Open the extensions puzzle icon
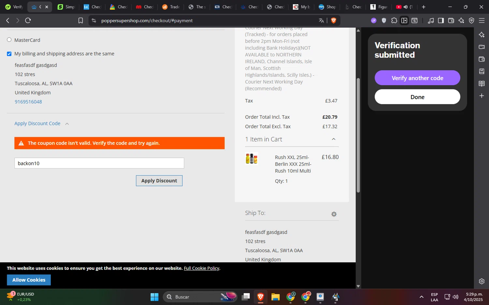The height and width of the screenshot is (305, 489). click(x=394, y=20)
